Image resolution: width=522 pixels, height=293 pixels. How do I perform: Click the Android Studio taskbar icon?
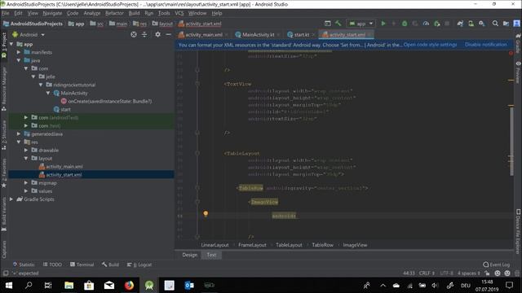click(x=149, y=285)
